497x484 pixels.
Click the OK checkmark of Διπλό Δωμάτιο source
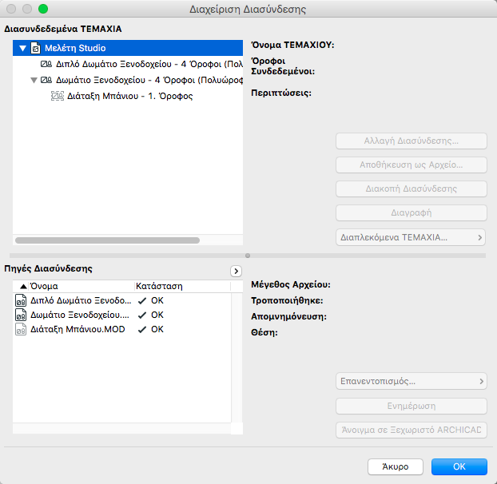[142, 300]
